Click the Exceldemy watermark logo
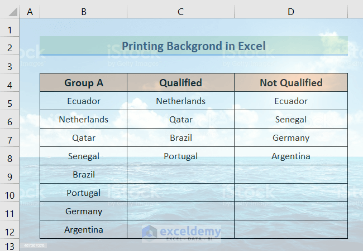The width and height of the screenshot is (363, 251). click(x=181, y=232)
